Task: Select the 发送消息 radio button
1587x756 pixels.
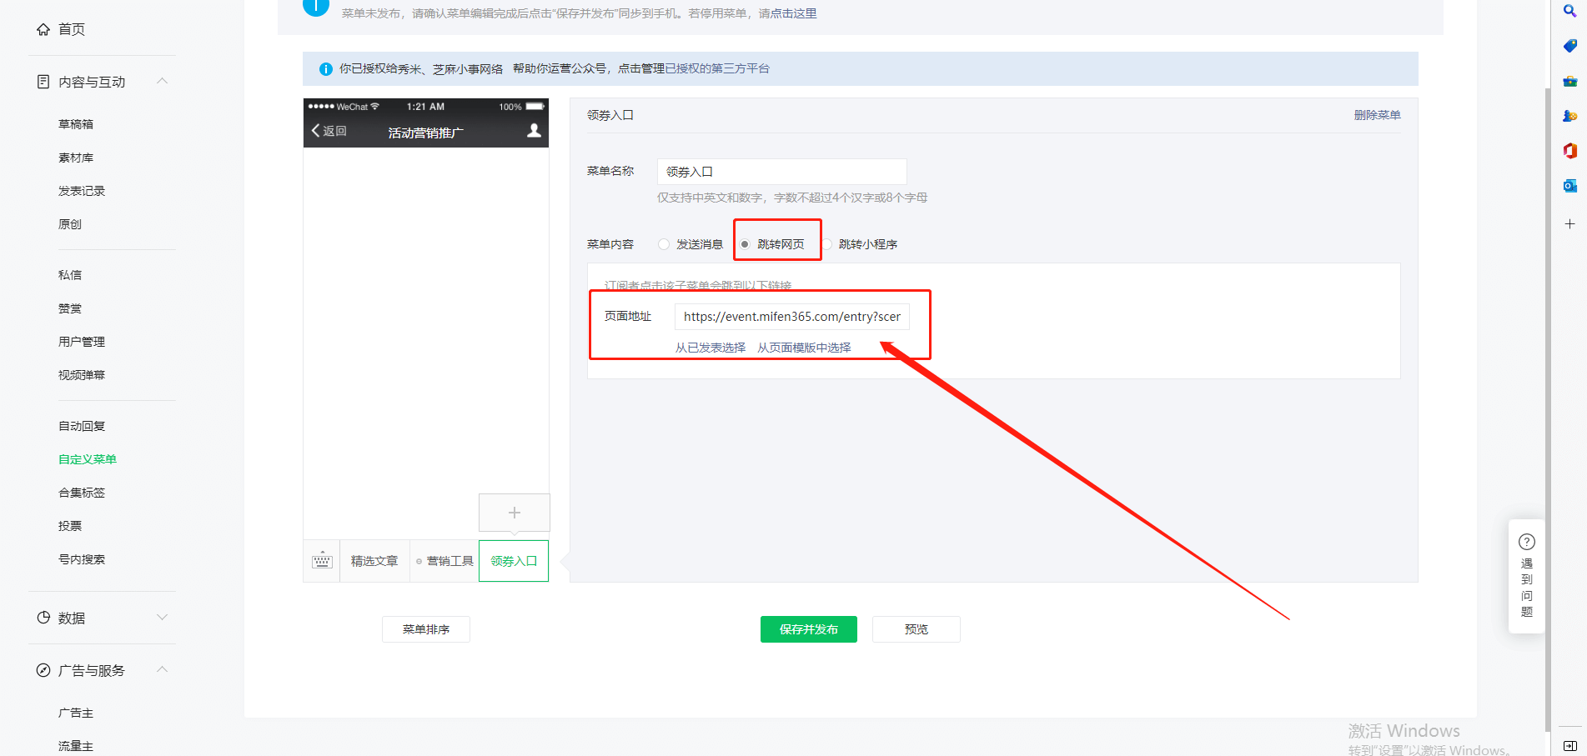Action: [x=664, y=243]
